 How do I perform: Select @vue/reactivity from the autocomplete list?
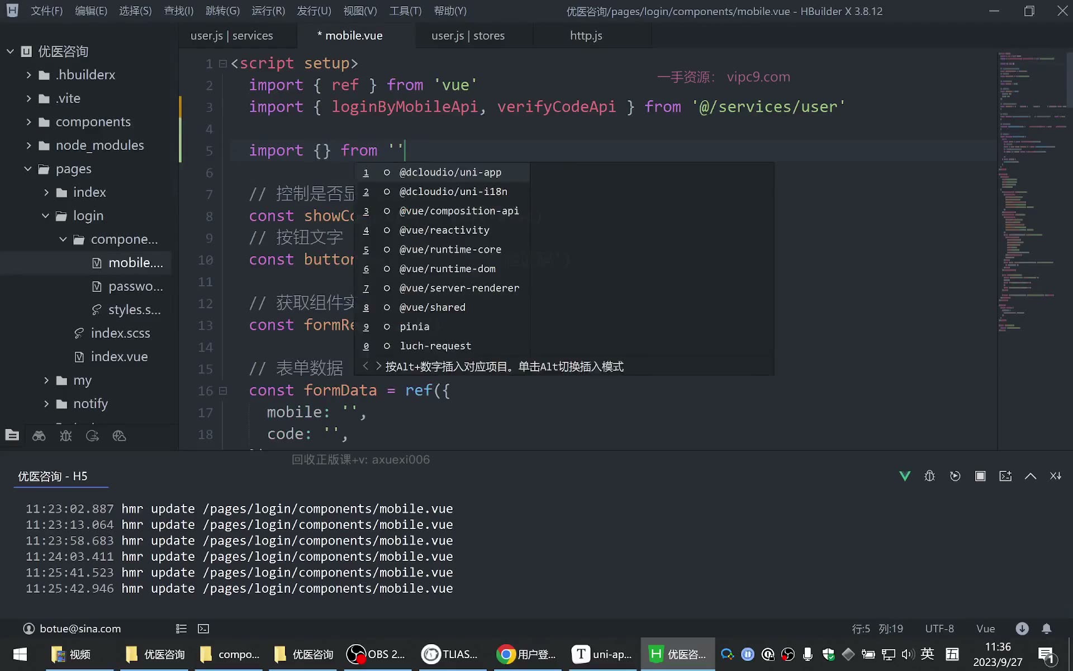pos(444,230)
